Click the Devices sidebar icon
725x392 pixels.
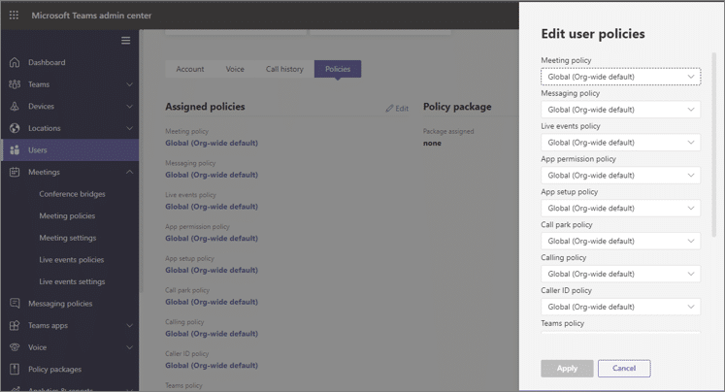click(15, 107)
